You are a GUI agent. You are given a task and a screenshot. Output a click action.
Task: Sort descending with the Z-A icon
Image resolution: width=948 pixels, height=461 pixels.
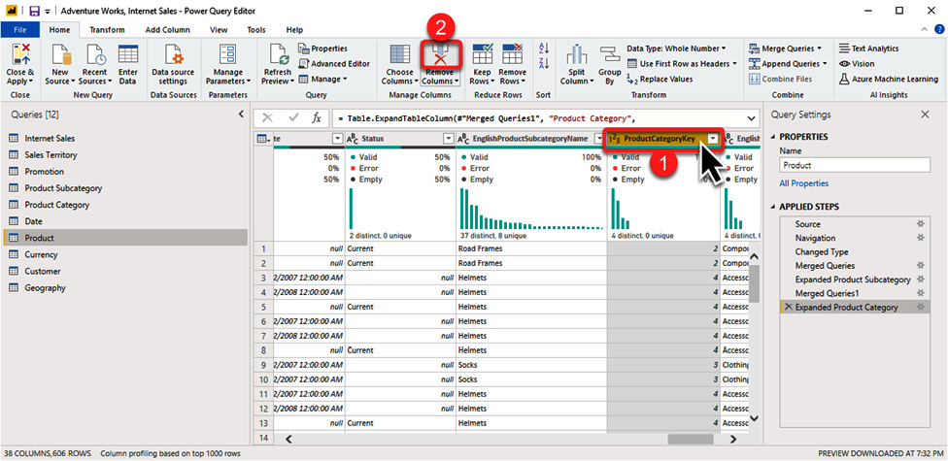544,63
